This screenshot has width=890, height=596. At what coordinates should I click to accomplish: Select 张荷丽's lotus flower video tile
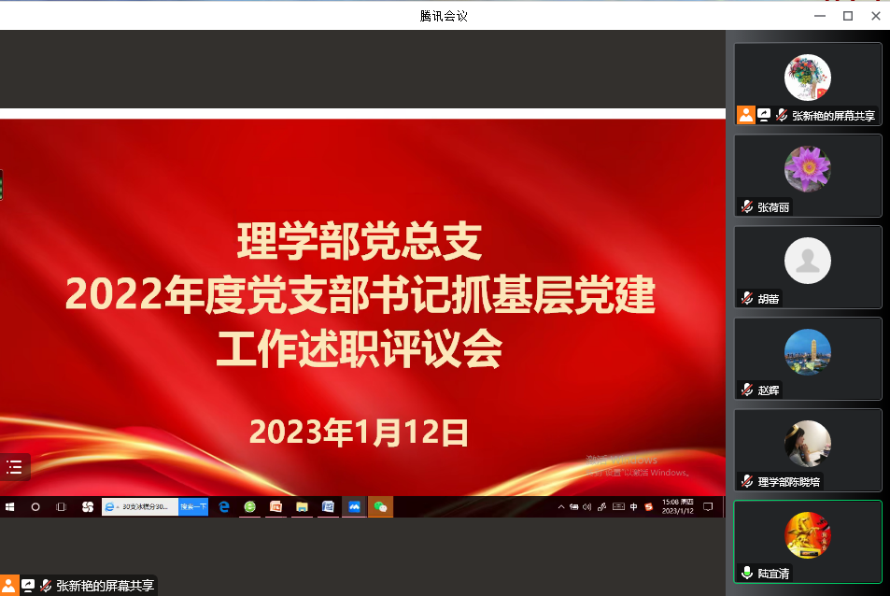click(x=807, y=169)
